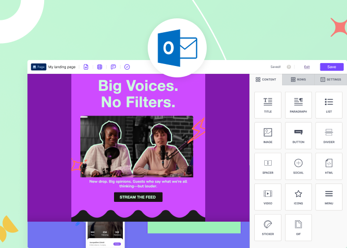Click the grid icon in toolbar
The height and width of the screenshot is (248, 347).
click(100, 67)
